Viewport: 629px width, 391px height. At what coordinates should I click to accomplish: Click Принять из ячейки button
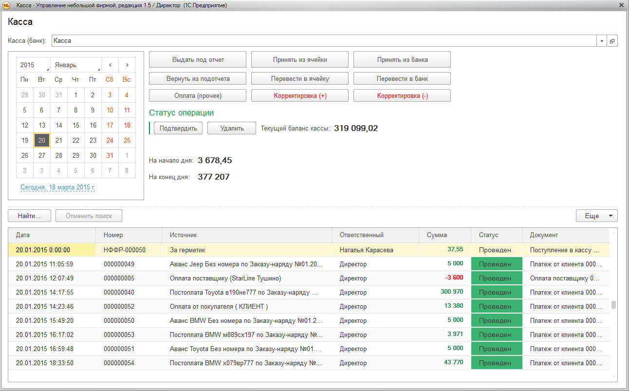300,59
